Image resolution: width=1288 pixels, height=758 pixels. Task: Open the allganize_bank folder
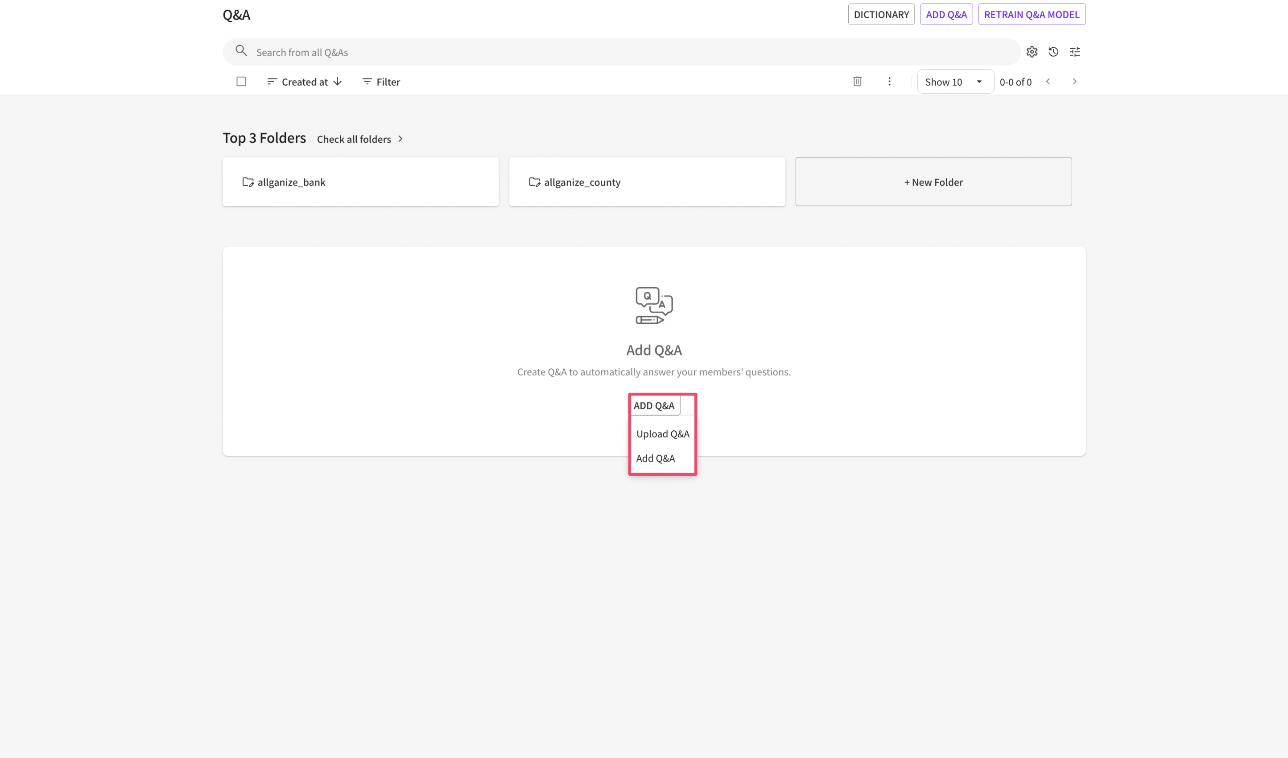[x=360, y=182]
